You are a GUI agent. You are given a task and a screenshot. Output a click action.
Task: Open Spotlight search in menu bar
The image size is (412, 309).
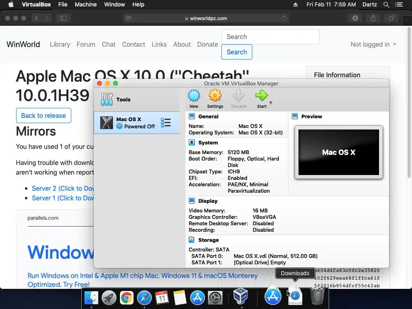[x=386, y=4]
